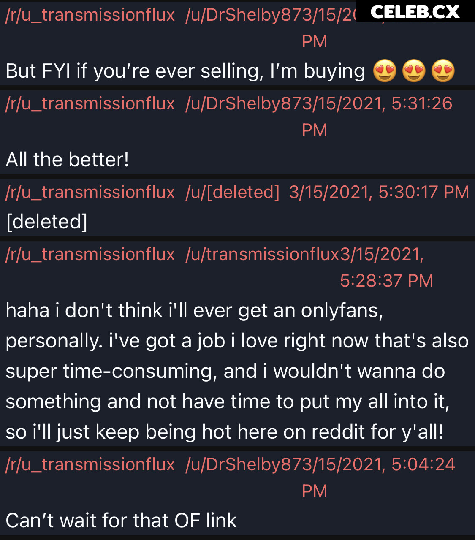Click the first heart-eyes emoji
475x540 pixels.
385,71
